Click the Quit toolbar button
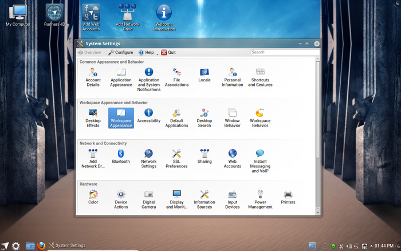 click(x=168, y=52)
